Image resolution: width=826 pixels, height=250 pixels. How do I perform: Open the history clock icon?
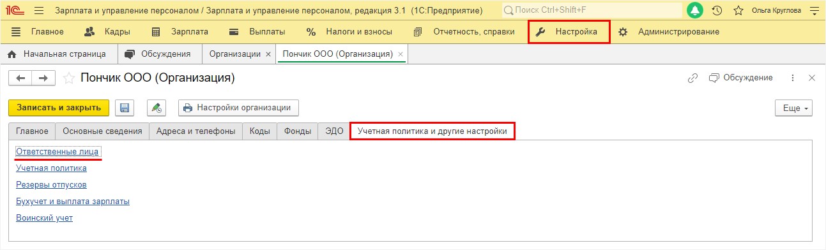(x=717, y=11)
